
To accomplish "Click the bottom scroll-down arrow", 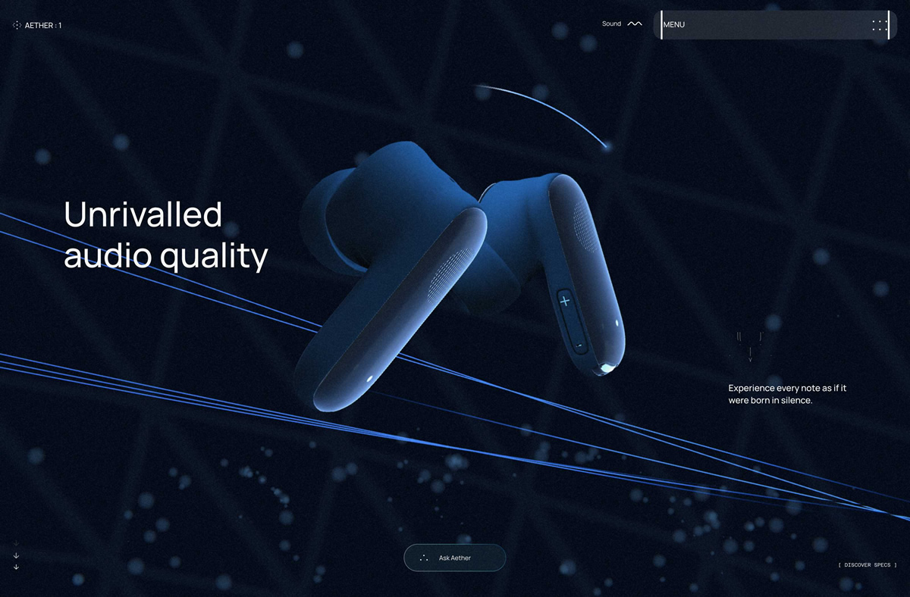I will (x=16, y=567).
